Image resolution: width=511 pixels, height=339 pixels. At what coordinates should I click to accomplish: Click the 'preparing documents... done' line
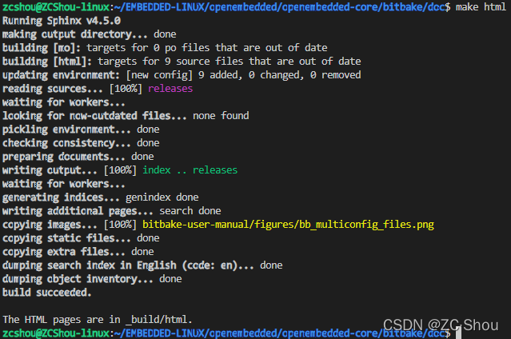[78, 157]
